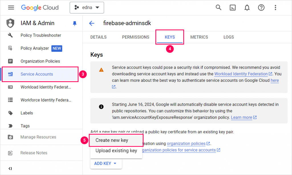Switch to the METRICS tab
The image size is (292, 175).
(199, 37)
